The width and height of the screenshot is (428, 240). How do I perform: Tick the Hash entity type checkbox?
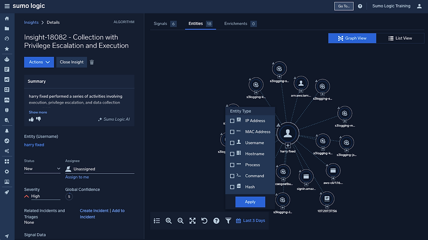click(232, 187)
